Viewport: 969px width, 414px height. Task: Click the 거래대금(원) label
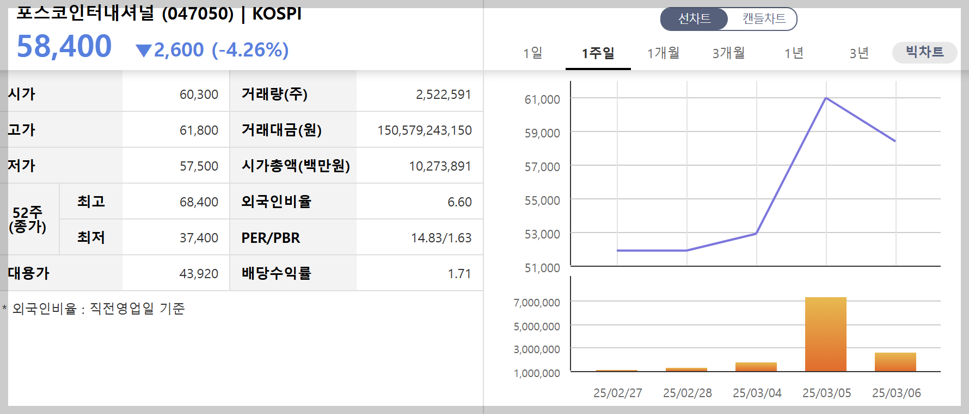click(281, 130)
